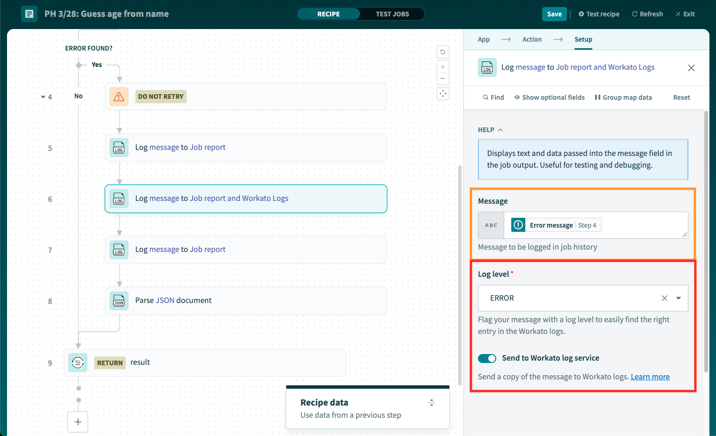Click the Error message Step 4 pill in Message
Viewport: 716px width, 436px height.
(x=555, y=225)
